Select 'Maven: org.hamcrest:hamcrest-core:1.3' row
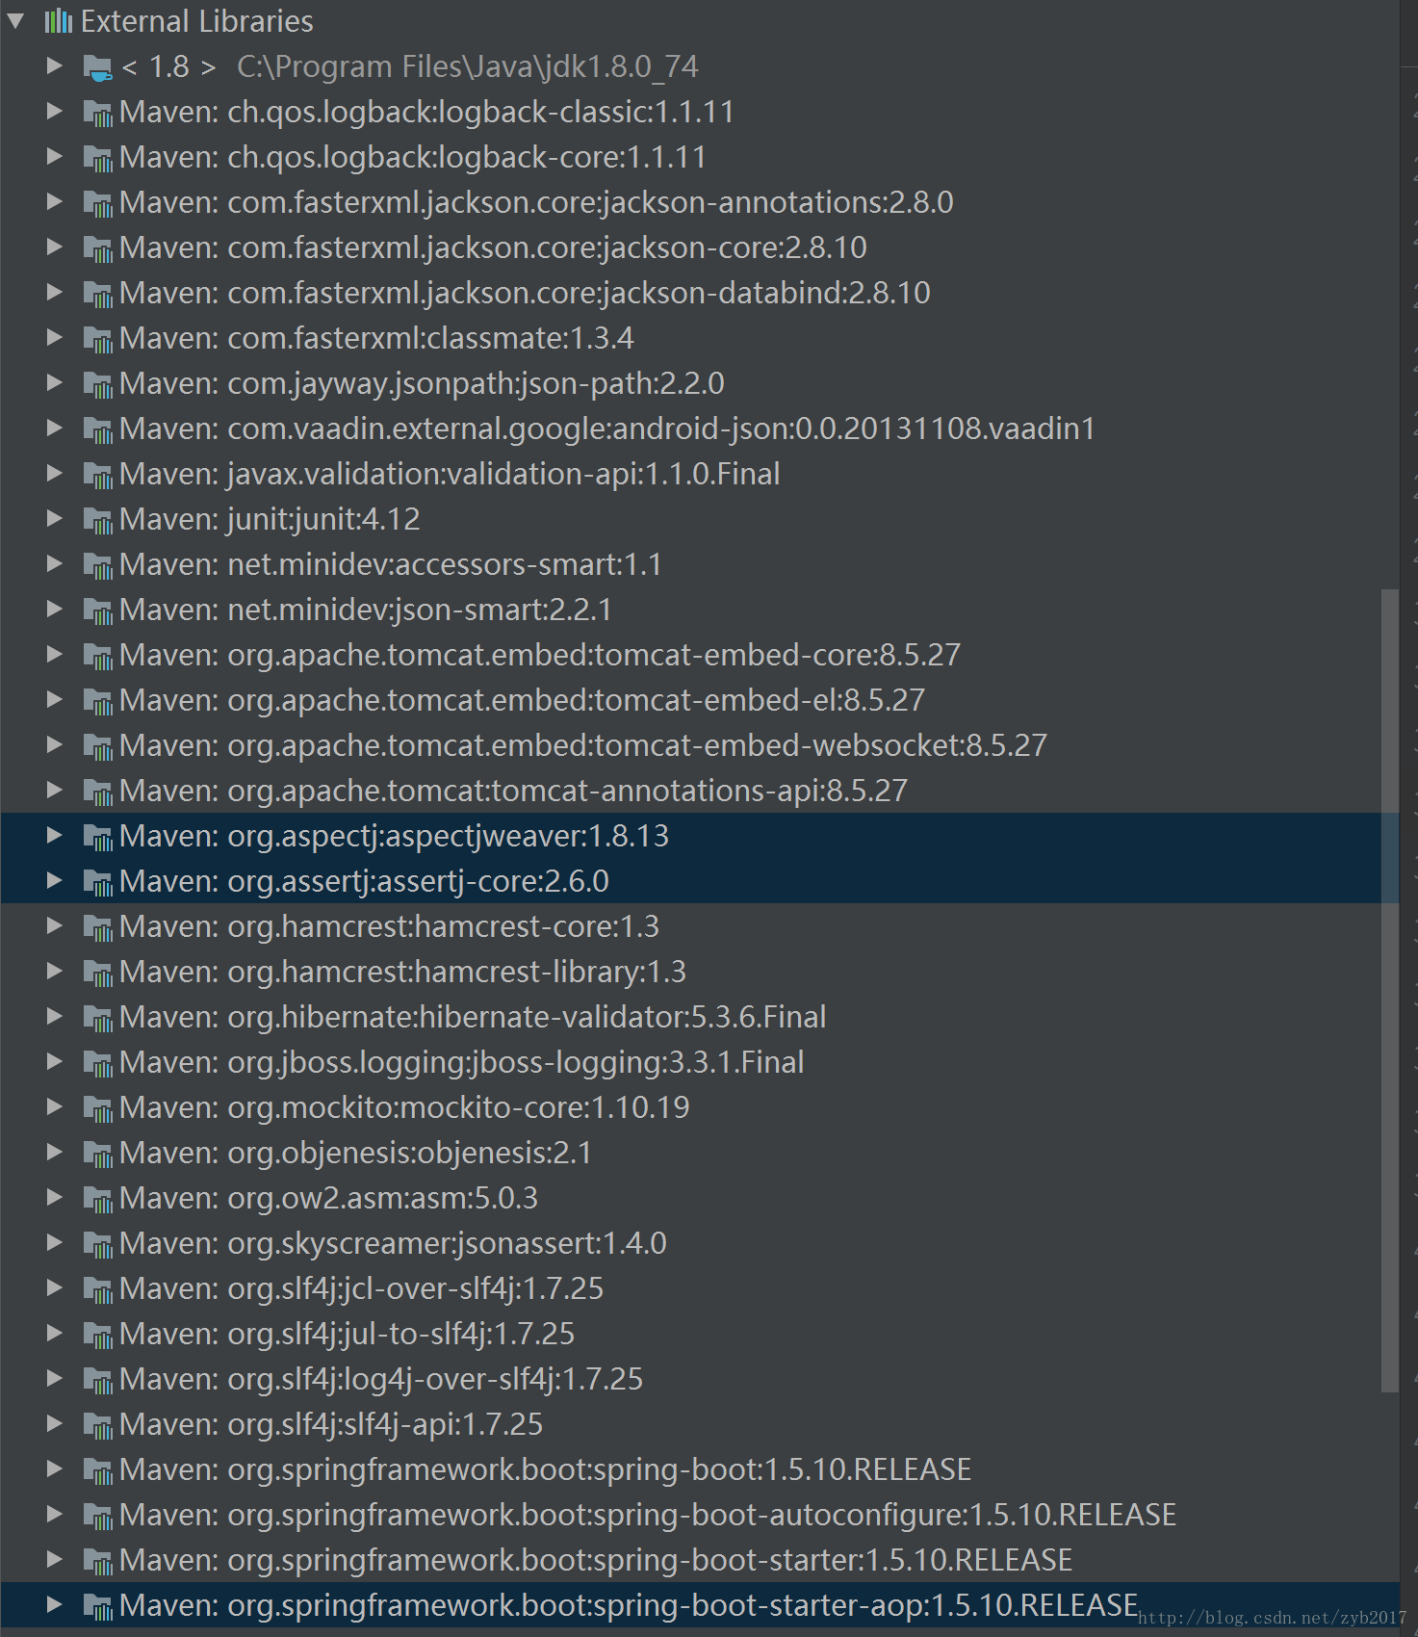The image size is (1418, 1637). pos(699,926)
